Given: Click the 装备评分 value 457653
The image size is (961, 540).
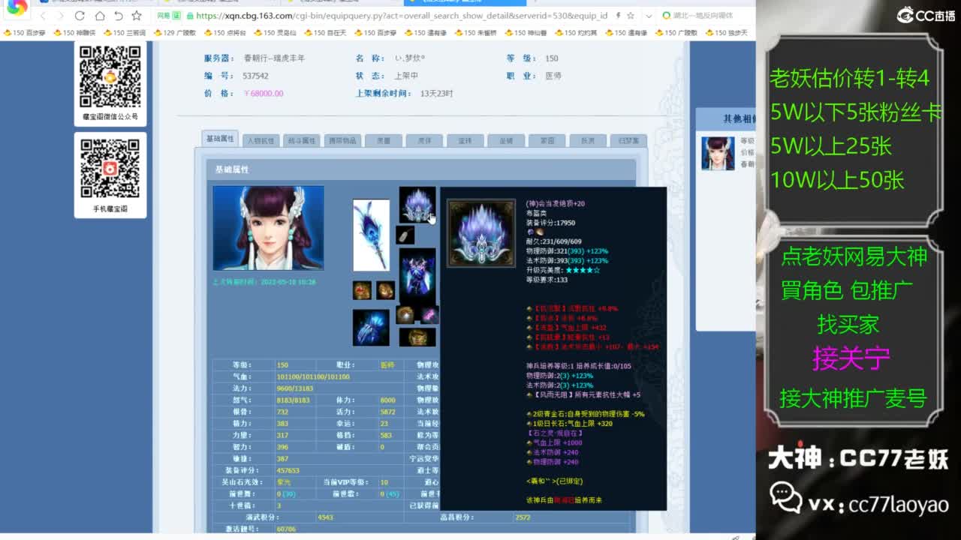Looking at the screenshot, I should tap(288, 470).
